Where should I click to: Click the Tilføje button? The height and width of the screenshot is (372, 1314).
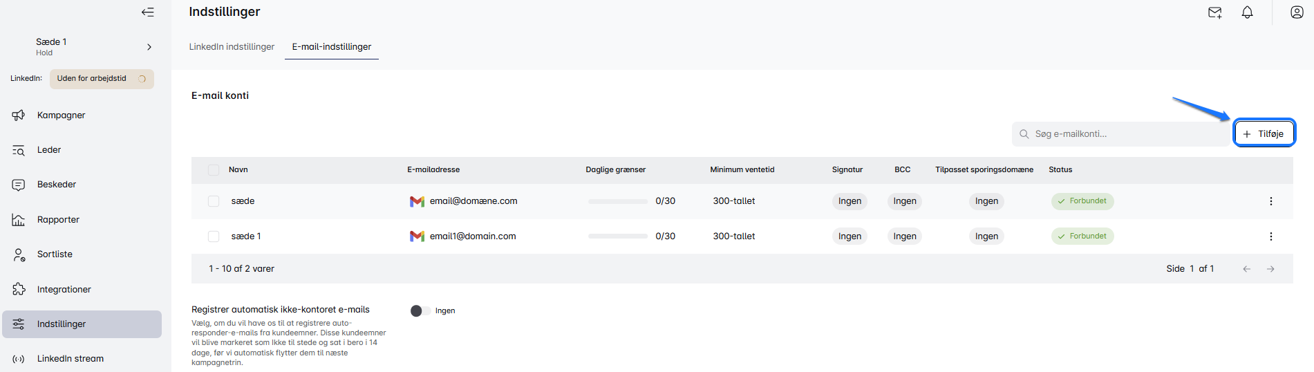(x=1264, y=133)
